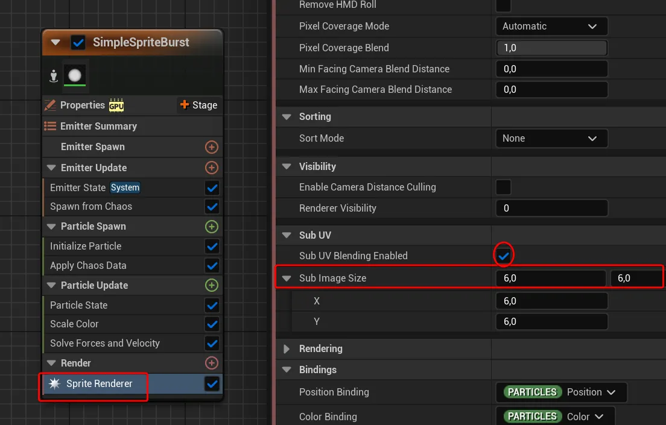Click the Properties pencil icon
This screenshot has width=666, height=425.
[51, 105]
